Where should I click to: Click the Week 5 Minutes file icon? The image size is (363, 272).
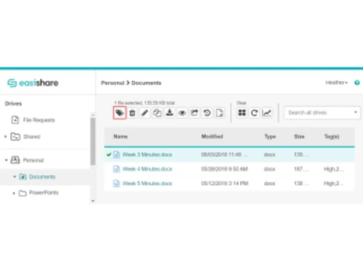point(116,184)
